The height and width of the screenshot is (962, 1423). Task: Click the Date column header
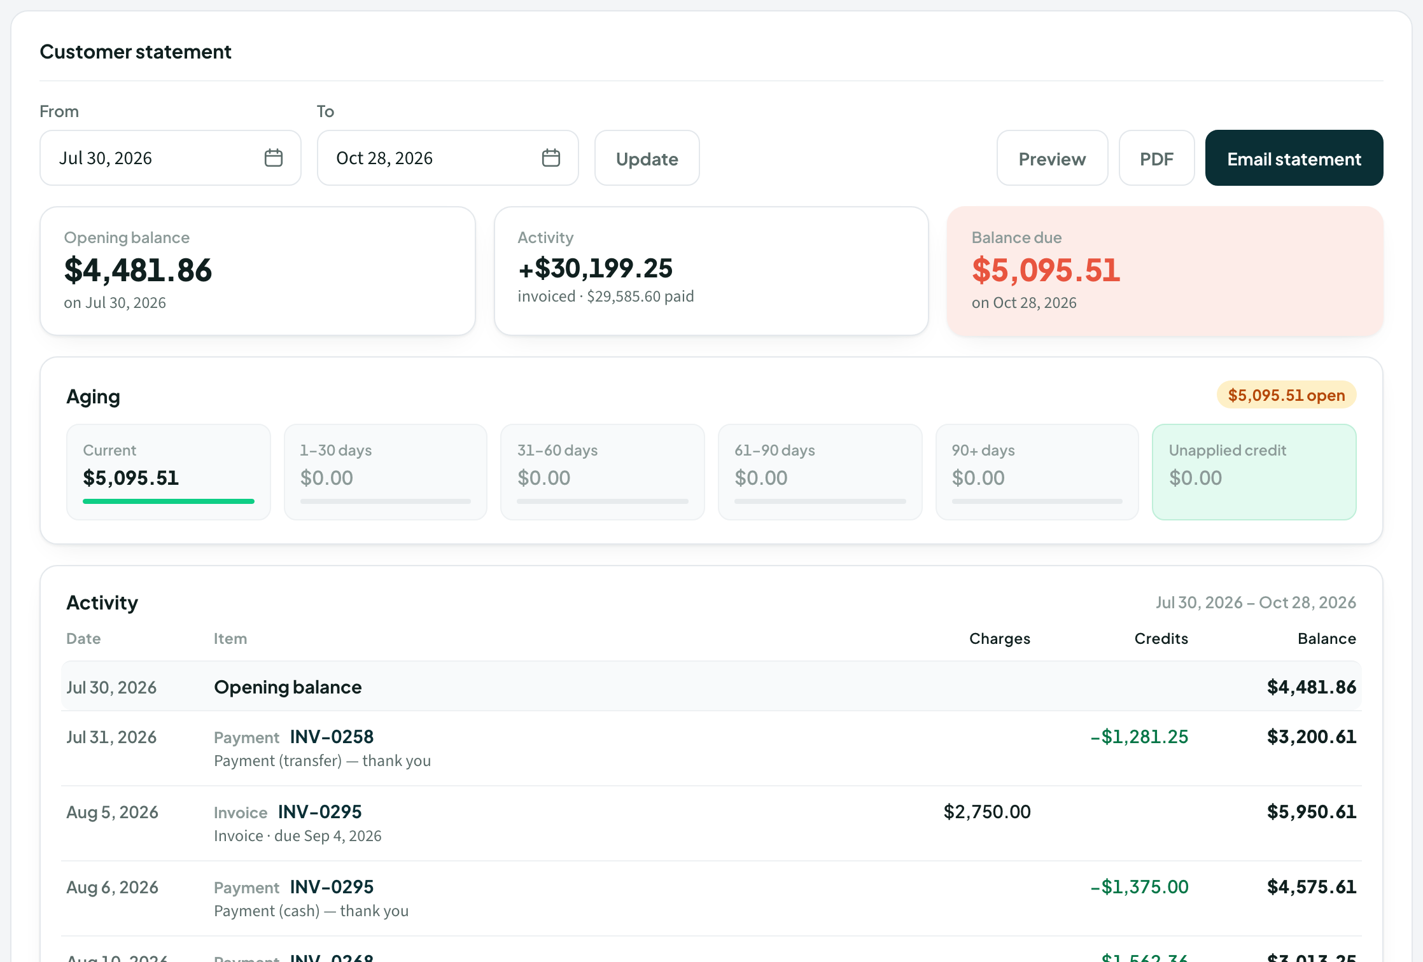[x=83, y=639]
